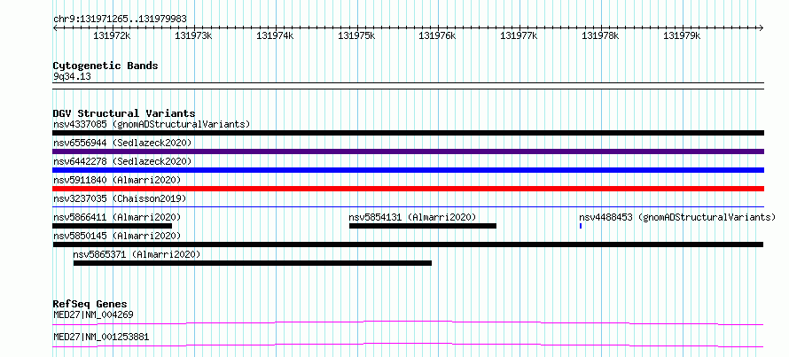Select the nsv5850145 full-width black bar
Image resolution: width=789 pixels, height=357 pixels.
pyautogui.click(x=408, y=244)
